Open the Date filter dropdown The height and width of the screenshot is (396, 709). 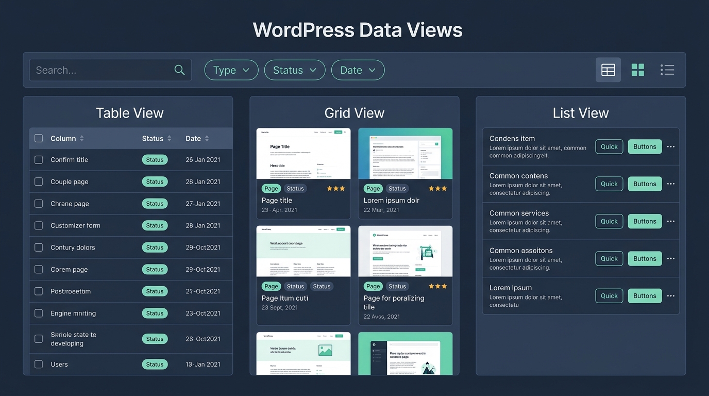coord(358,70)
